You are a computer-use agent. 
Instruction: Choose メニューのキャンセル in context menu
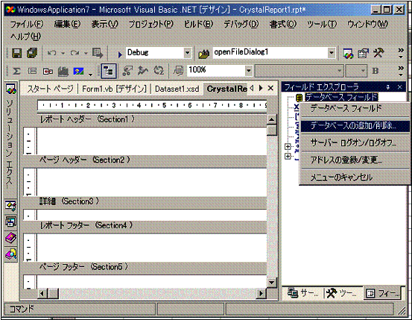pyautogui.click(x=355, y=177)
